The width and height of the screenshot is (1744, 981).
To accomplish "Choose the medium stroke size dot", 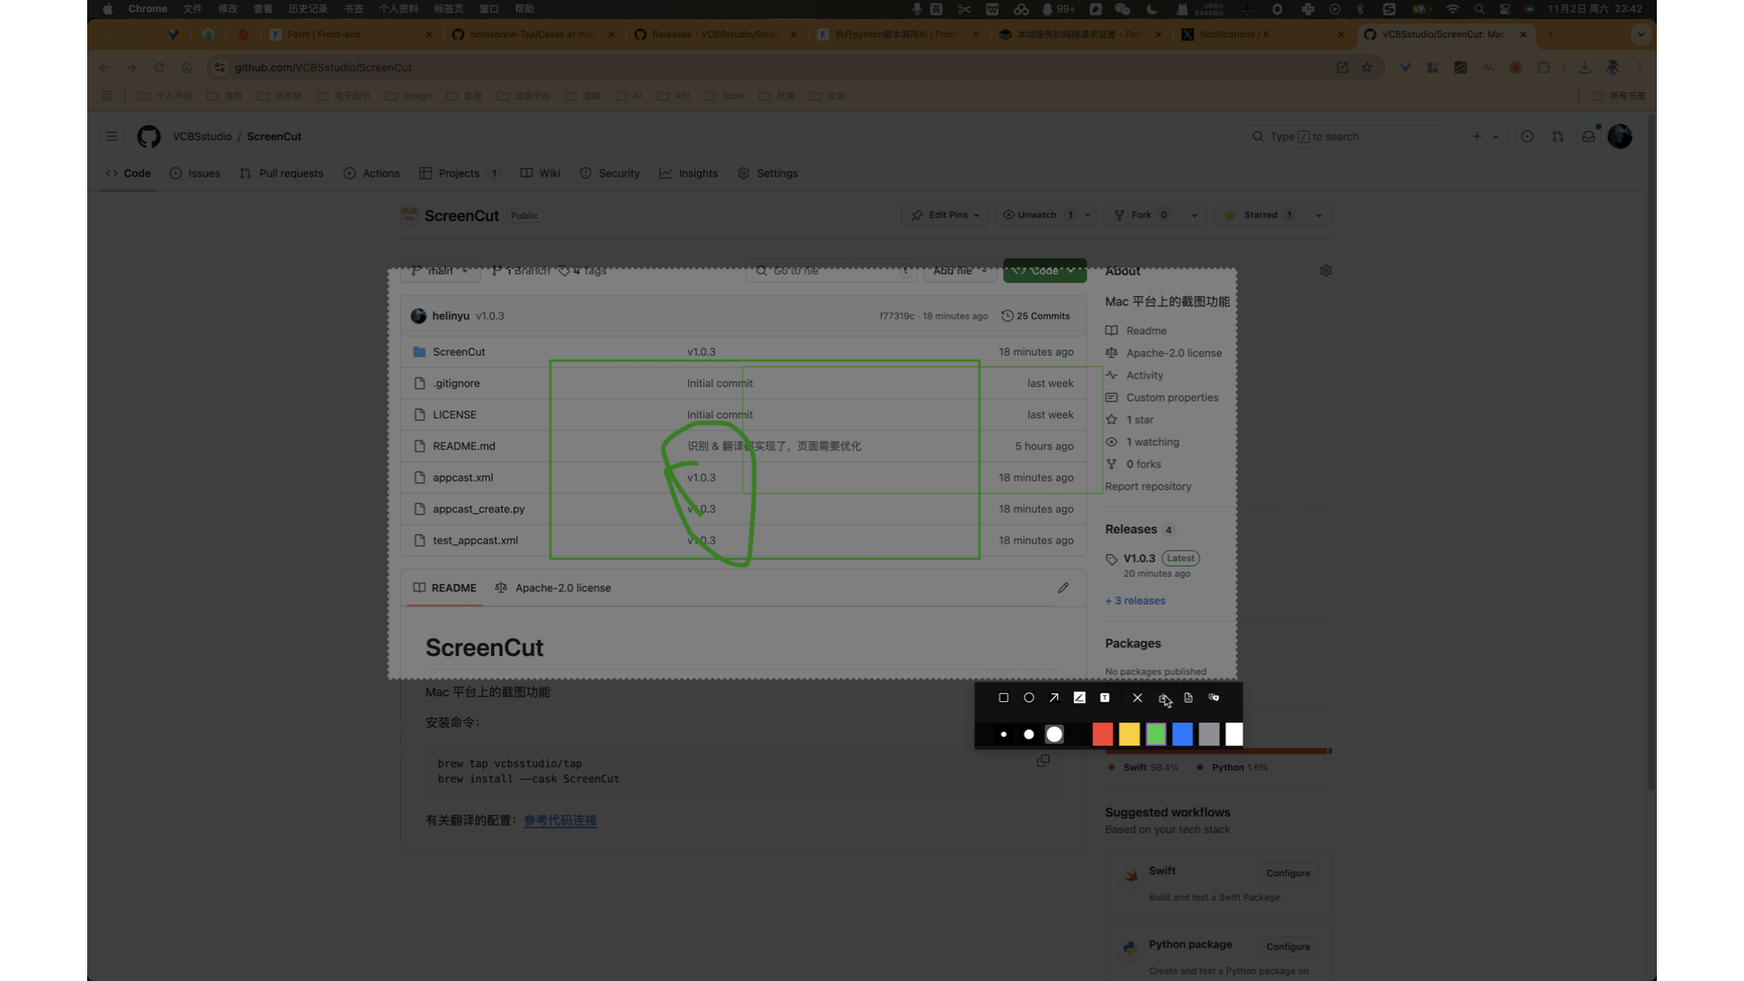I will [x=1029, y=734].
